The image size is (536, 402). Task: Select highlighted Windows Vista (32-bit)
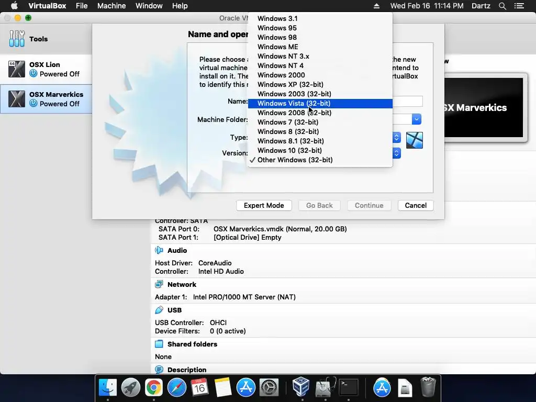(x=320, y=103)
